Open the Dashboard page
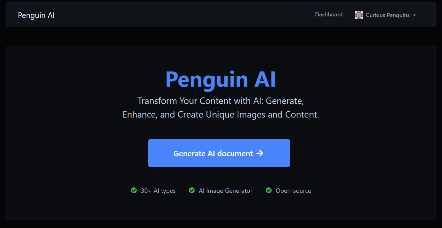The height and width of the screenshot is (228, 442). [328, 14]
